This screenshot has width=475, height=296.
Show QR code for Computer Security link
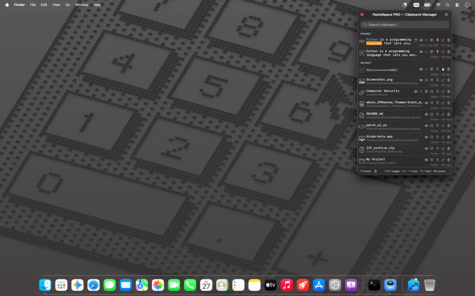click(x=426, y=91)
